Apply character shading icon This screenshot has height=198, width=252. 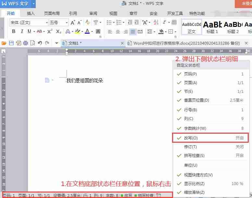click(98, 31)
